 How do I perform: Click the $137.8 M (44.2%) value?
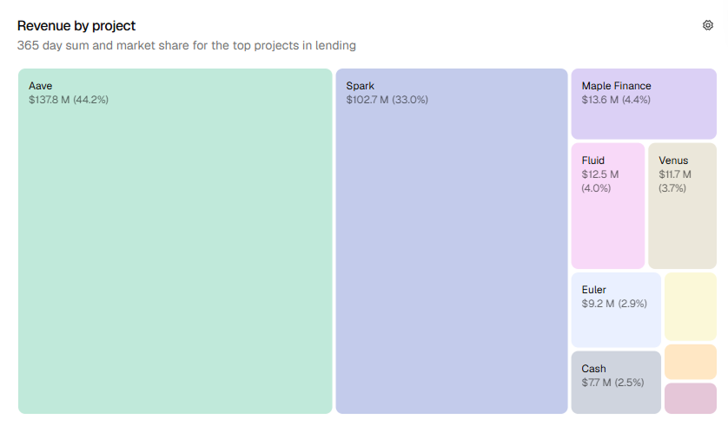[69, 100]
